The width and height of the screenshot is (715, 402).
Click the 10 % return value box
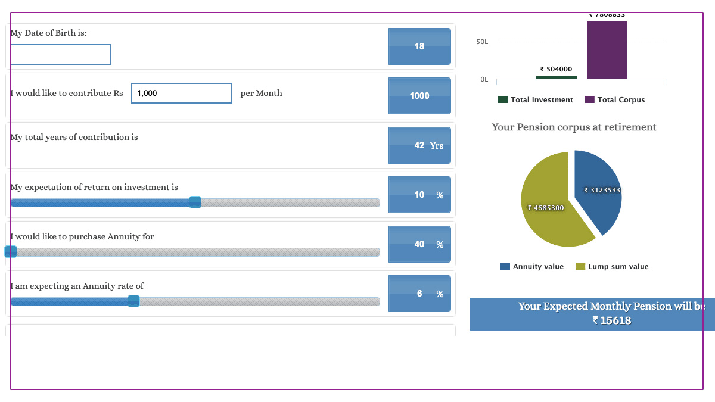(x=419, y=195)
